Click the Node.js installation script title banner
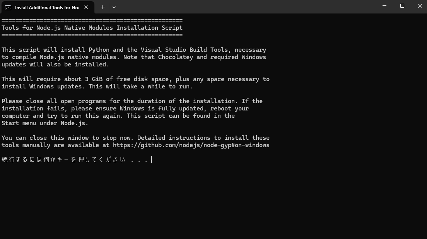This screenshot has height=239, width=427. [91, 27]
